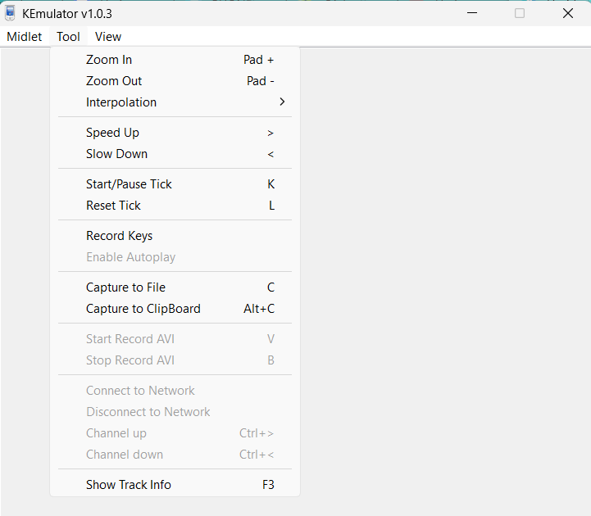This screenshot has width=591, height=516.
Task: Enable Record Keys
Action: pos(119,236)
